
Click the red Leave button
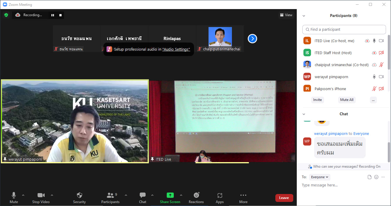point(284,198)
